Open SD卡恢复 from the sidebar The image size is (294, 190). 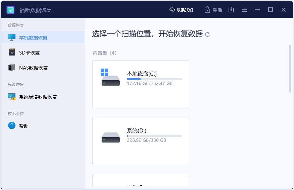(30, 53)
